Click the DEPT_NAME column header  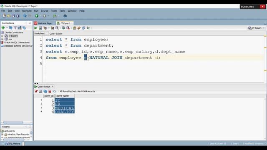pyautogui.click(x=65, y=96)
